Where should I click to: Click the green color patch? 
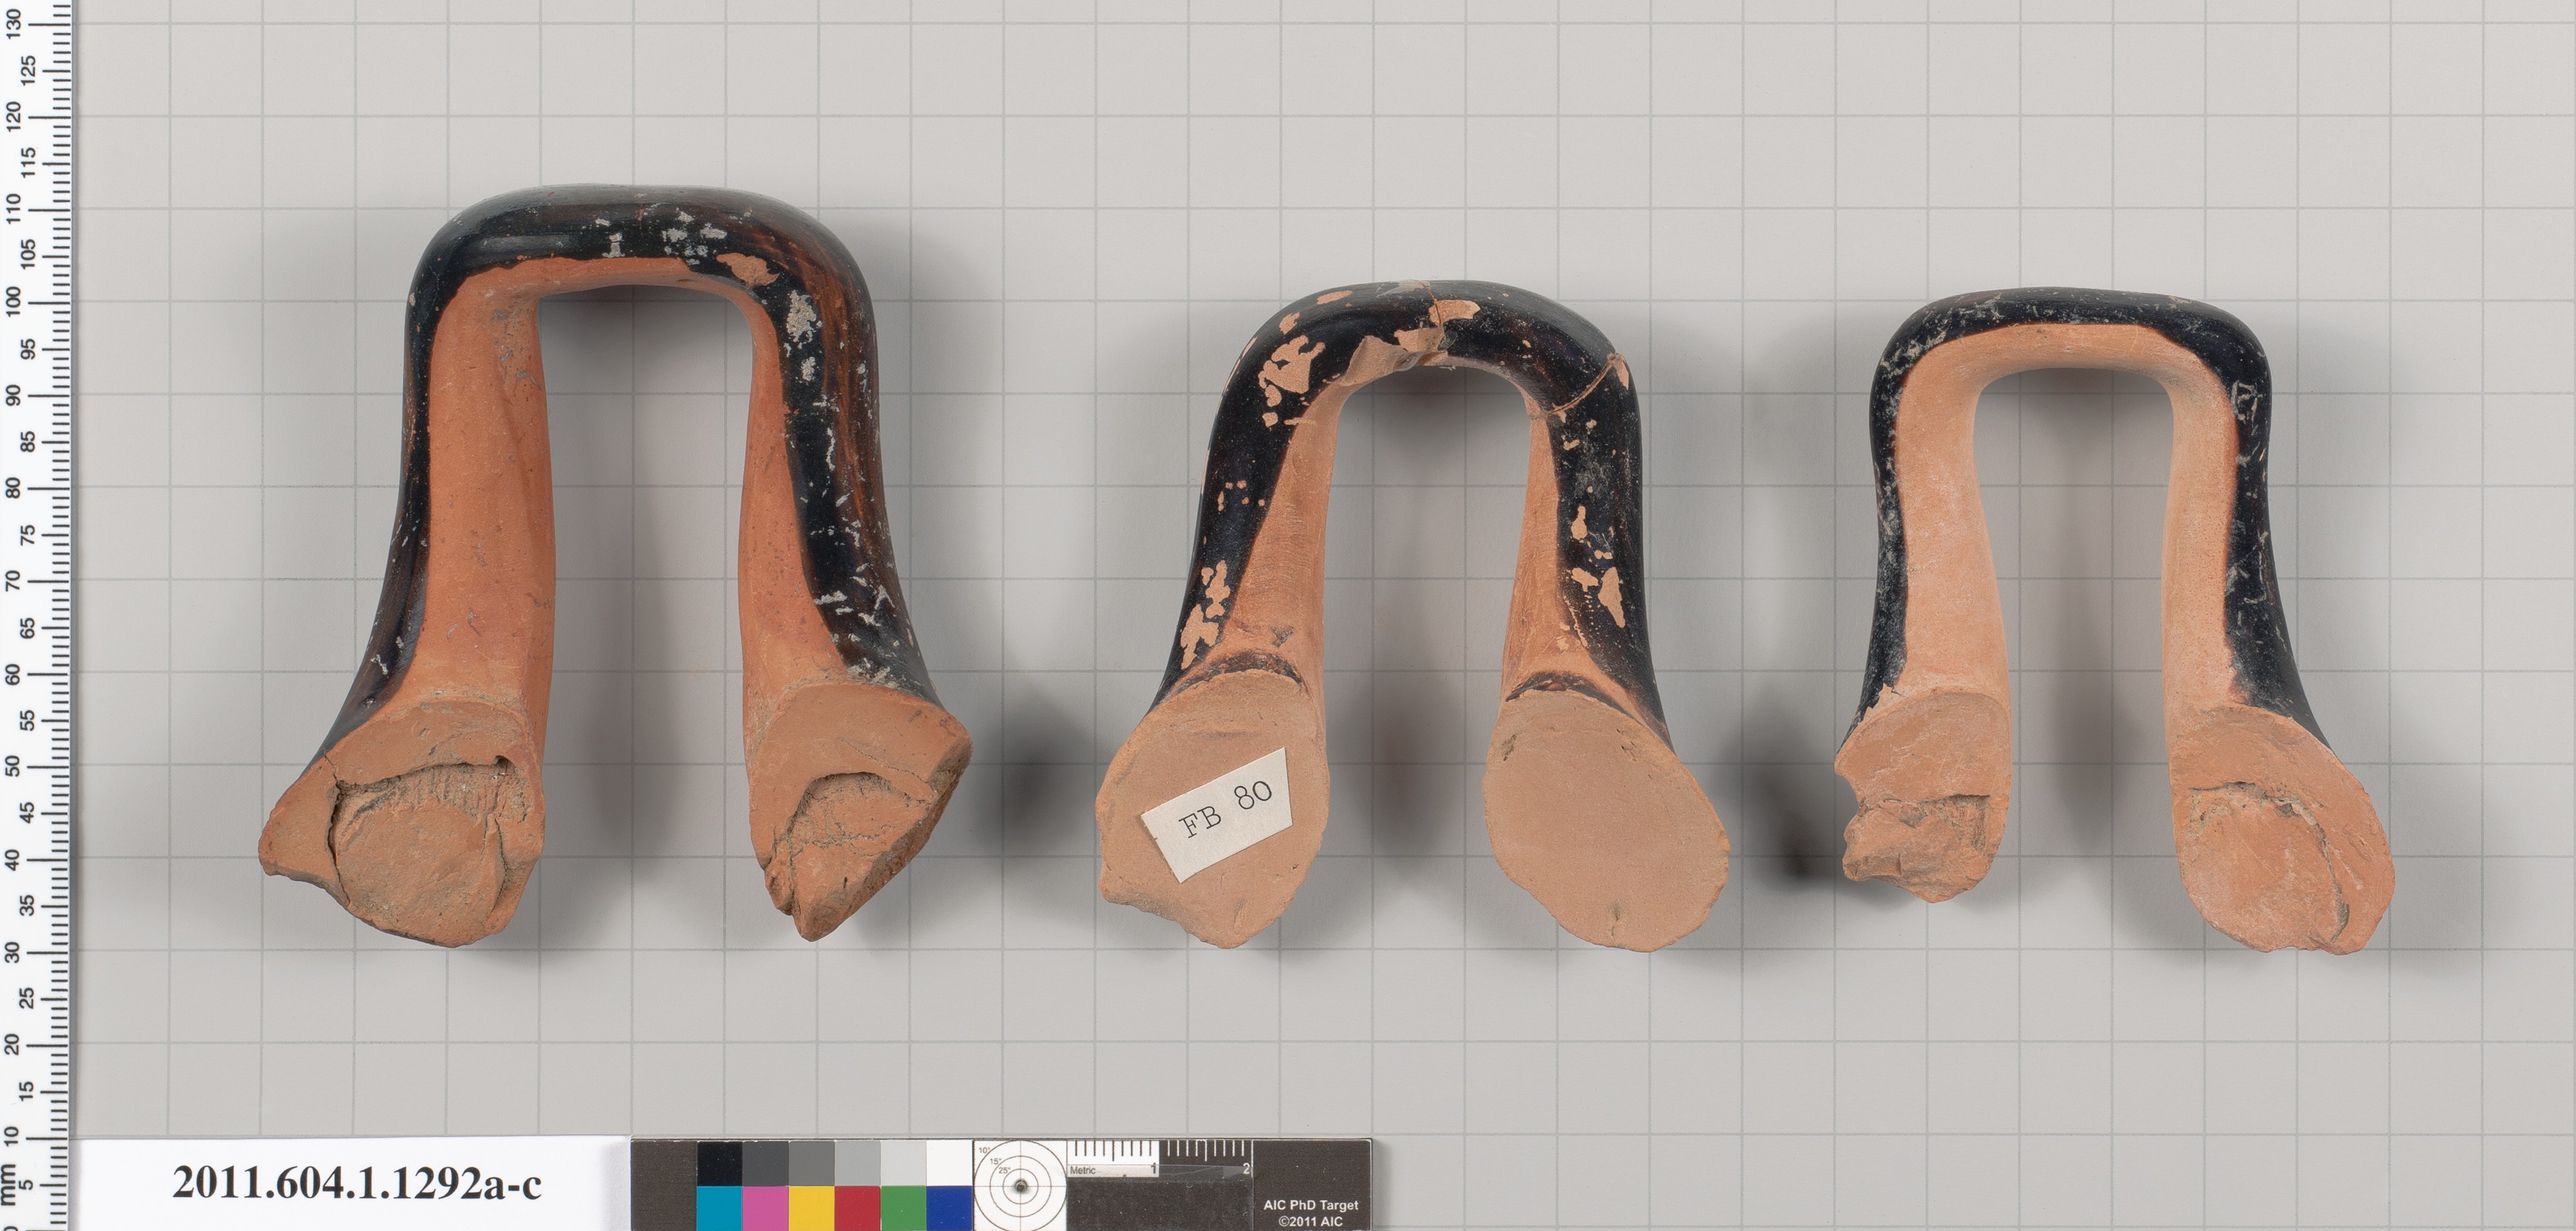903,1208
